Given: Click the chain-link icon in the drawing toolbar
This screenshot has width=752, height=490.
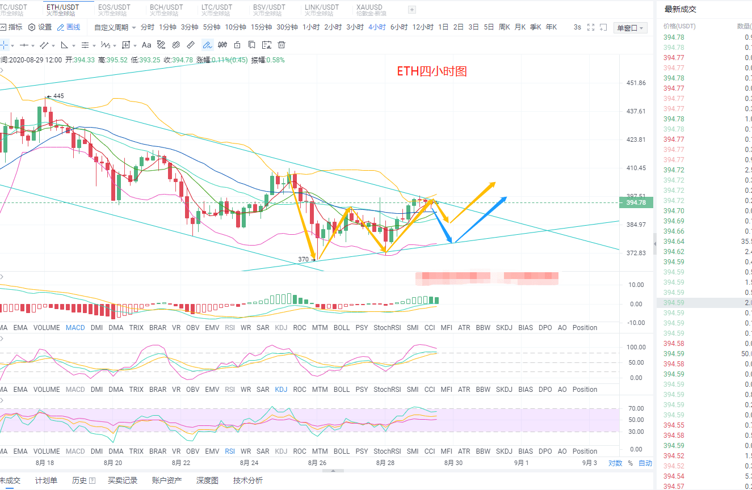Looking at the screenshot, I should tap(176, 45).
